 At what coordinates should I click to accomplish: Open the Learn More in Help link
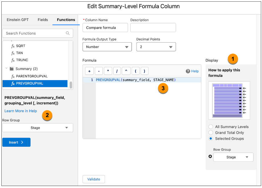point(21,111)
